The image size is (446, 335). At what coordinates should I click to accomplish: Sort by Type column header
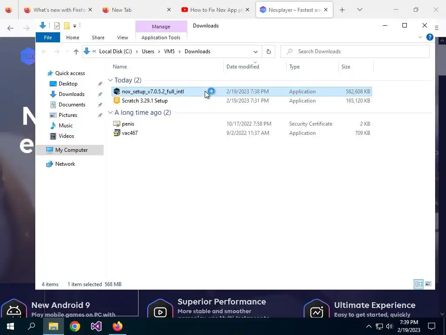[x=294, y=67]
